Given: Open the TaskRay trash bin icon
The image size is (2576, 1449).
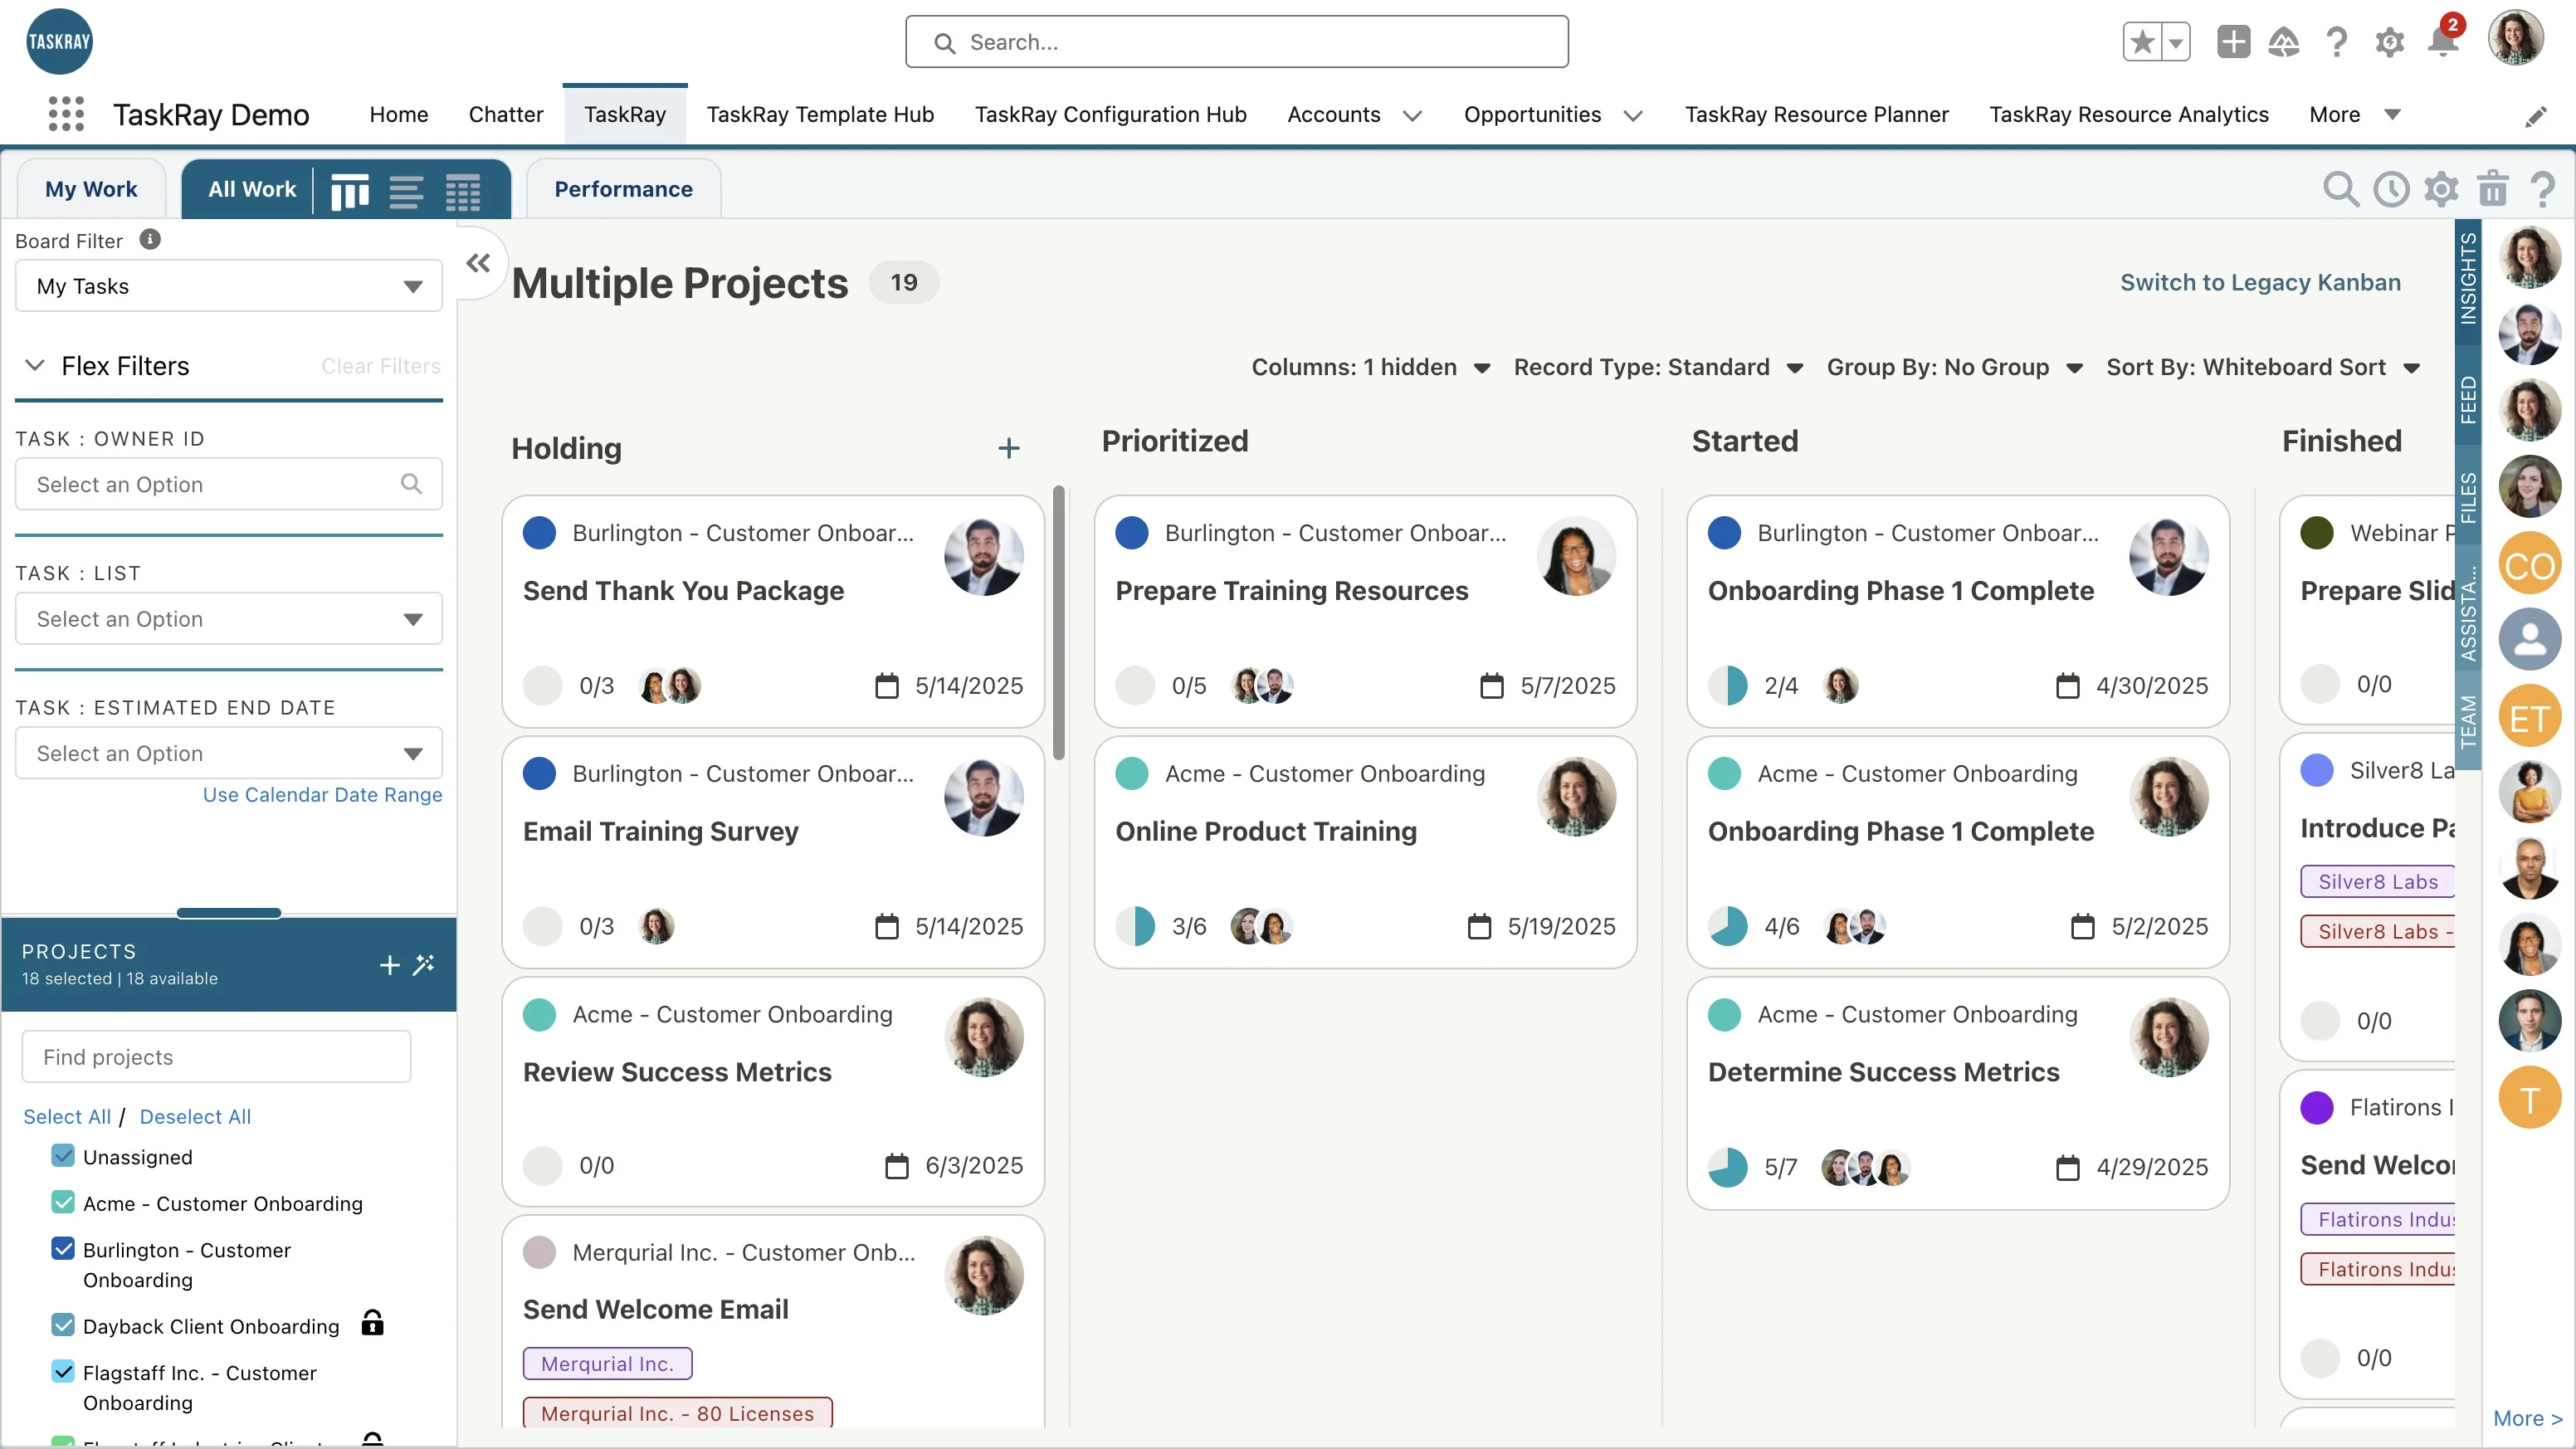Looking at the screenshot, I should click(2492, 188).
